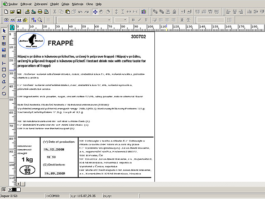
Task: Select the diagonal Line drawing tool
Action: [4, 87]
